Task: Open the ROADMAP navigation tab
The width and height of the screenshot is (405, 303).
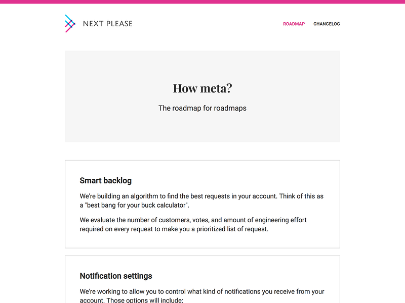Action: coord(294,24)
